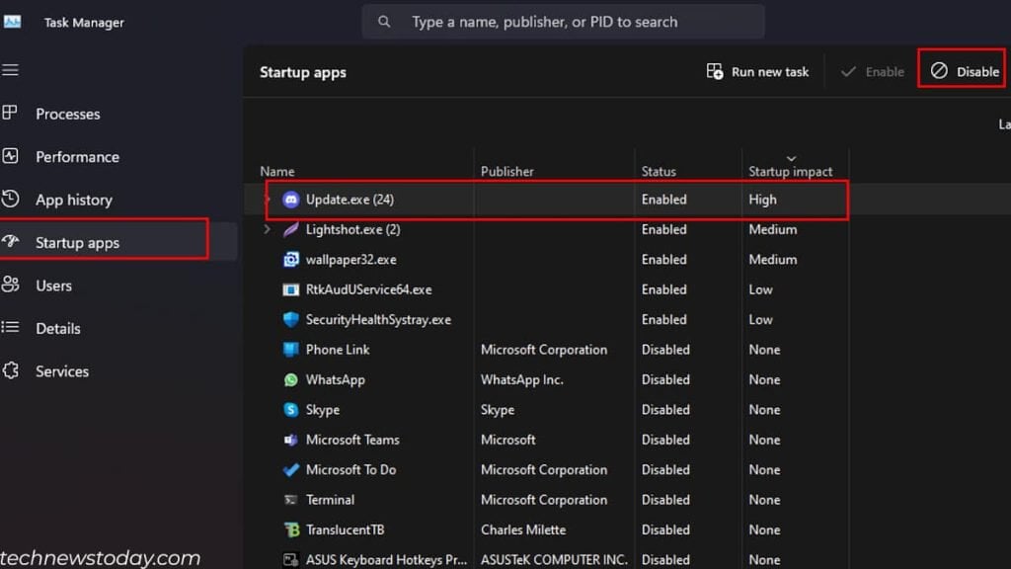Expand the Lightshot.exe row

[x=265, y=229]
